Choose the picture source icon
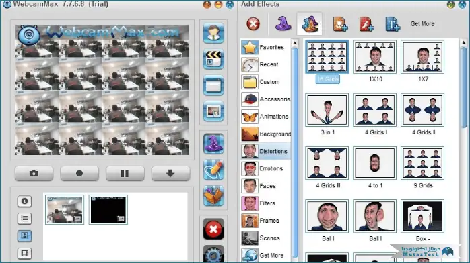 pyautogui.click(x=213, y=111)
